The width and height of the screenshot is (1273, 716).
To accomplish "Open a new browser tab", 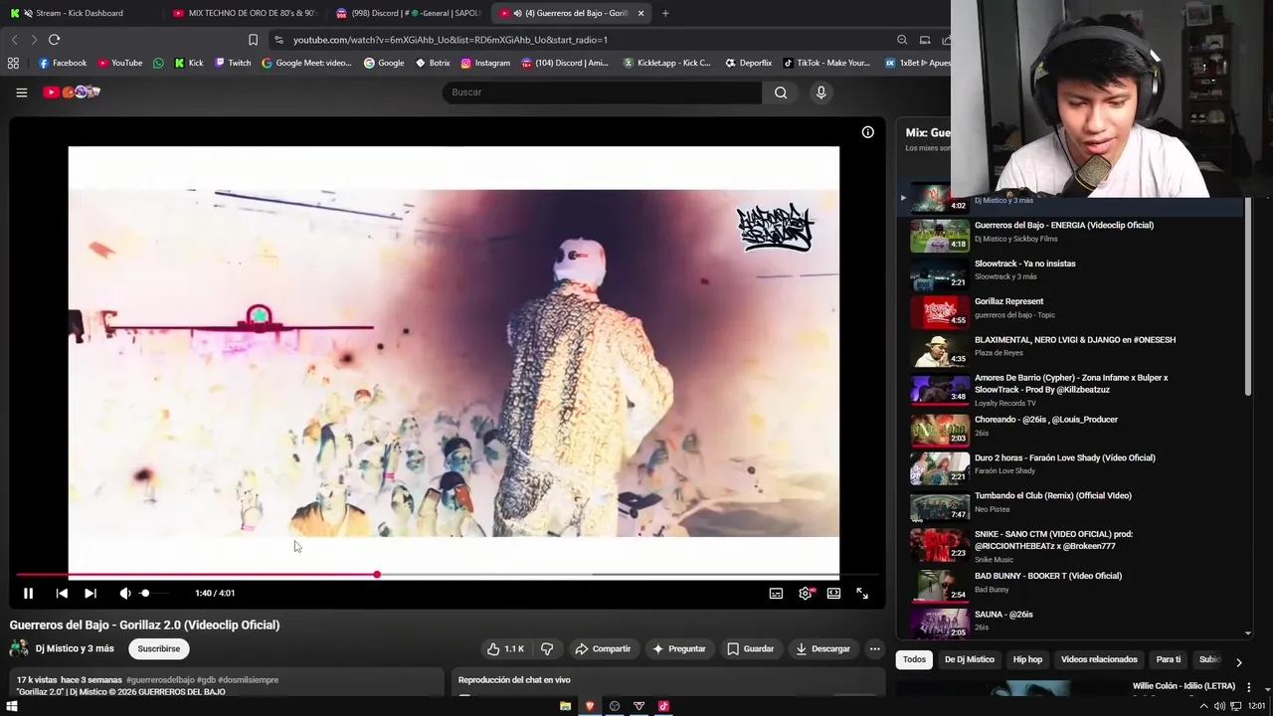I will [x=665, y=13].
